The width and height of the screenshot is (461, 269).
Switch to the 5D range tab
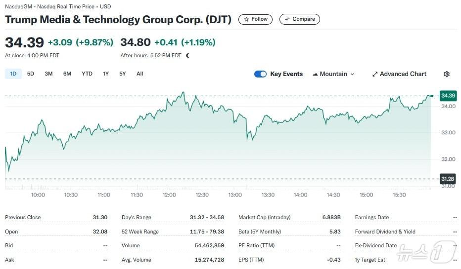click(x=31, y=74)
